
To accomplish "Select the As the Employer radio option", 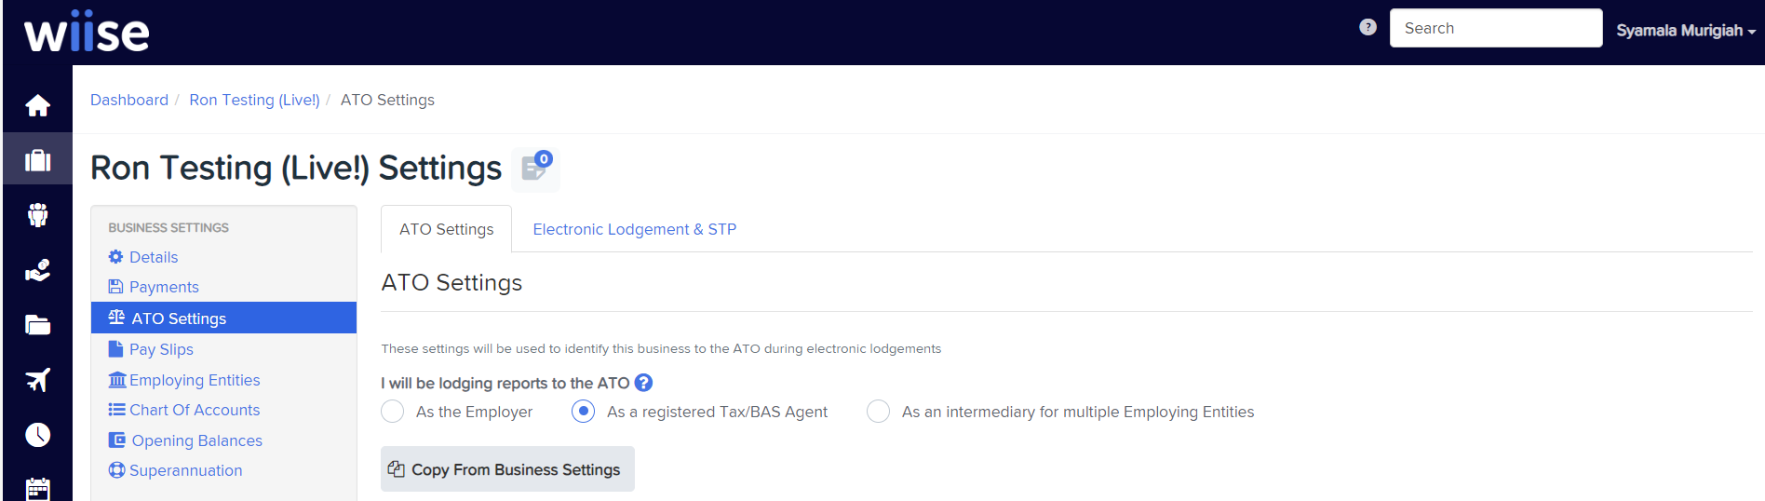I will point(393,412).
